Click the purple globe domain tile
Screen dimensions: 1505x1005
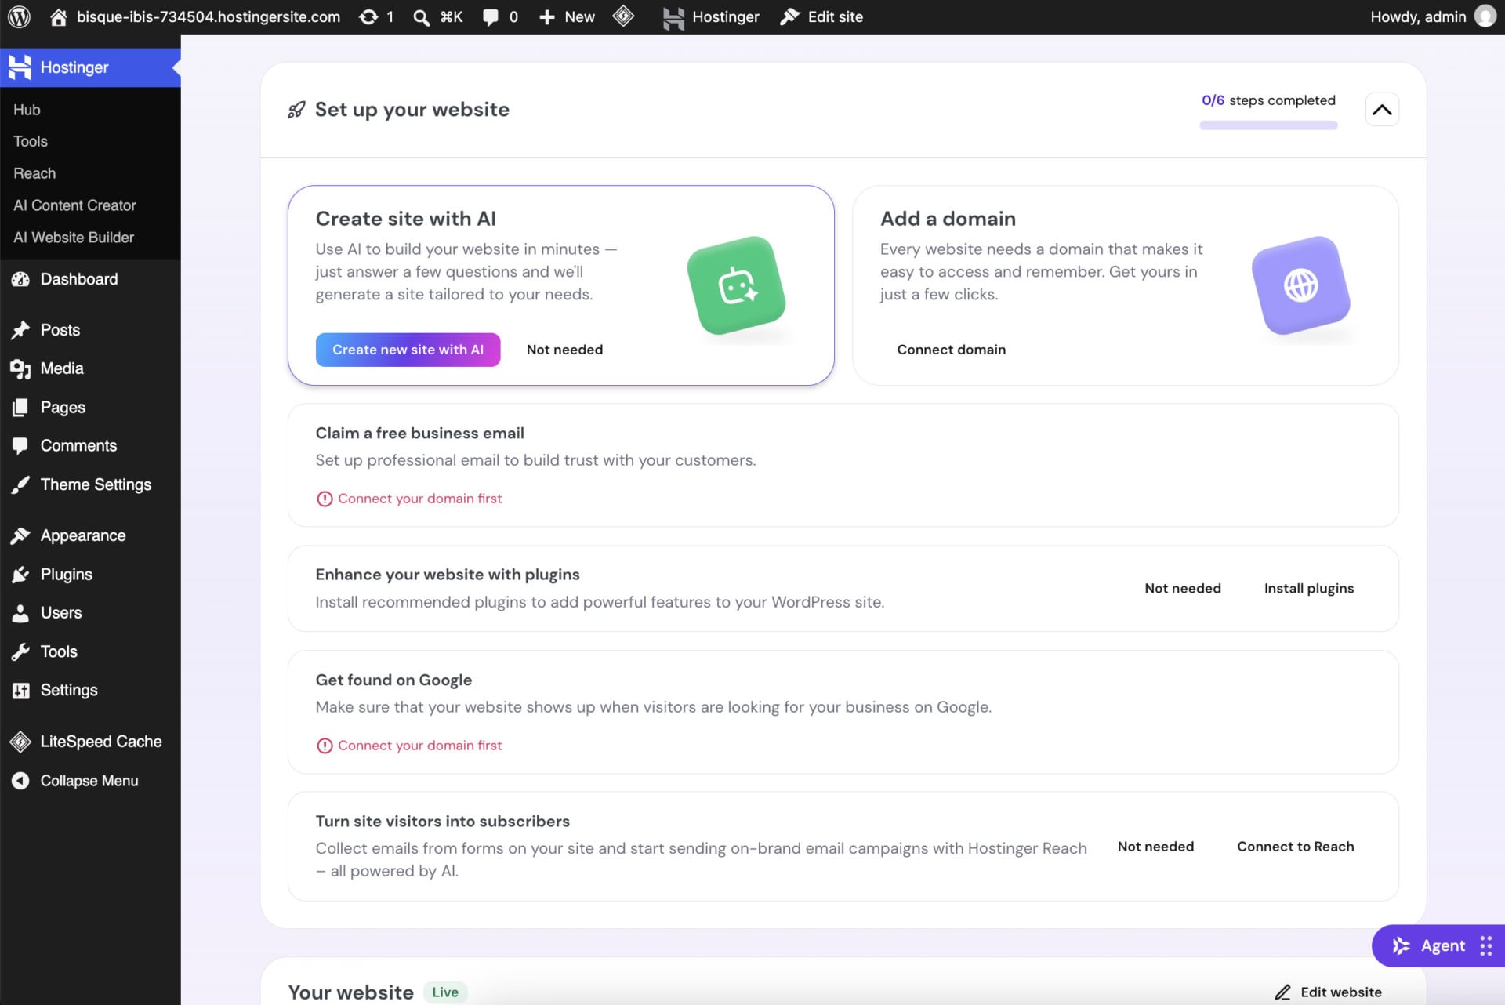pyautogui.click(x=1301, y=285)
